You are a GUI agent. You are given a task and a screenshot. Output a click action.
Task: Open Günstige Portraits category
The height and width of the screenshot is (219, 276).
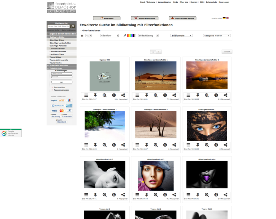[x=58, y=46]
